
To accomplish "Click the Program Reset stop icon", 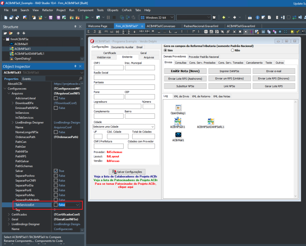I will pos(114,18).
